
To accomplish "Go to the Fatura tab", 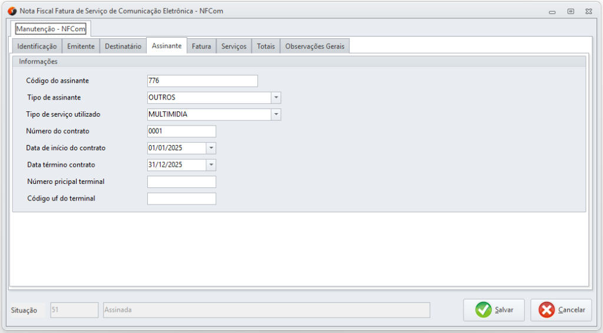I will [201, 47].
